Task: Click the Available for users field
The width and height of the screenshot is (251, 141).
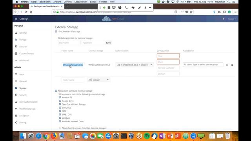Action: (x=203, y=65)
